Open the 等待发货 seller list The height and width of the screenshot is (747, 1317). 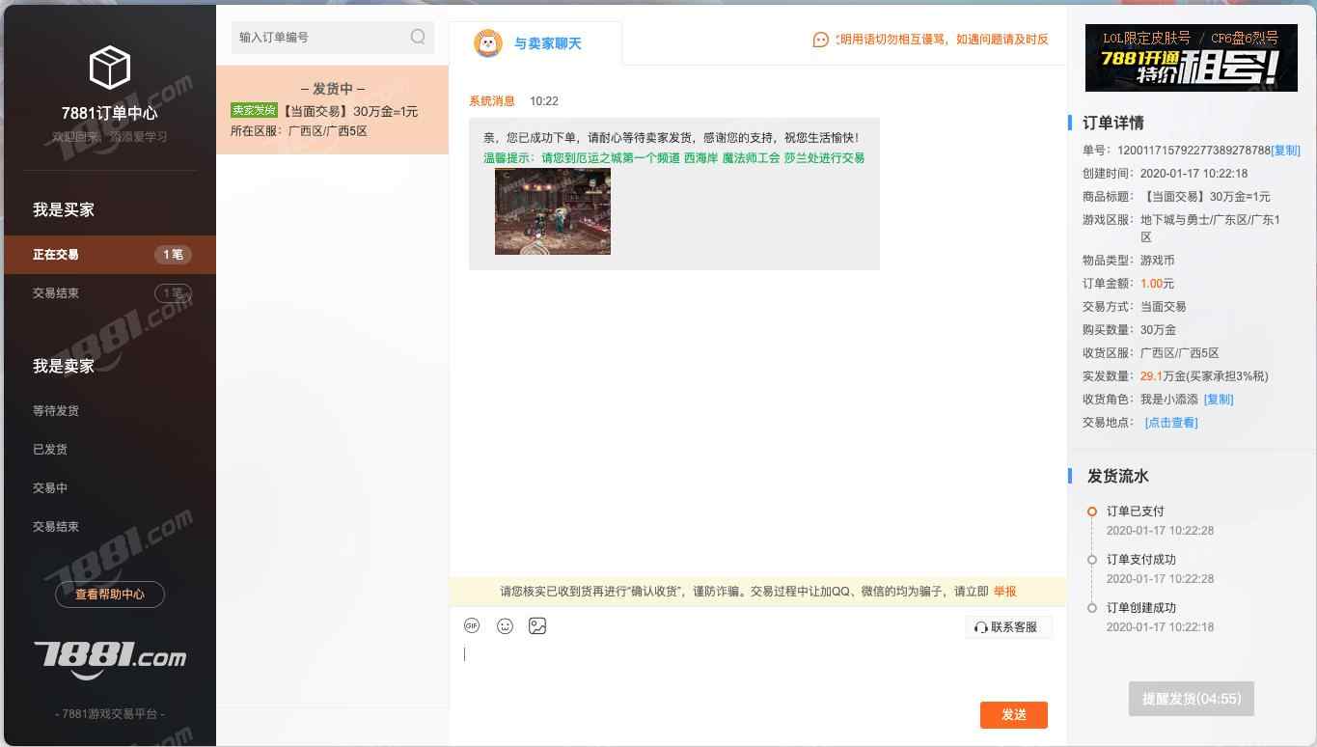(56, 411)
